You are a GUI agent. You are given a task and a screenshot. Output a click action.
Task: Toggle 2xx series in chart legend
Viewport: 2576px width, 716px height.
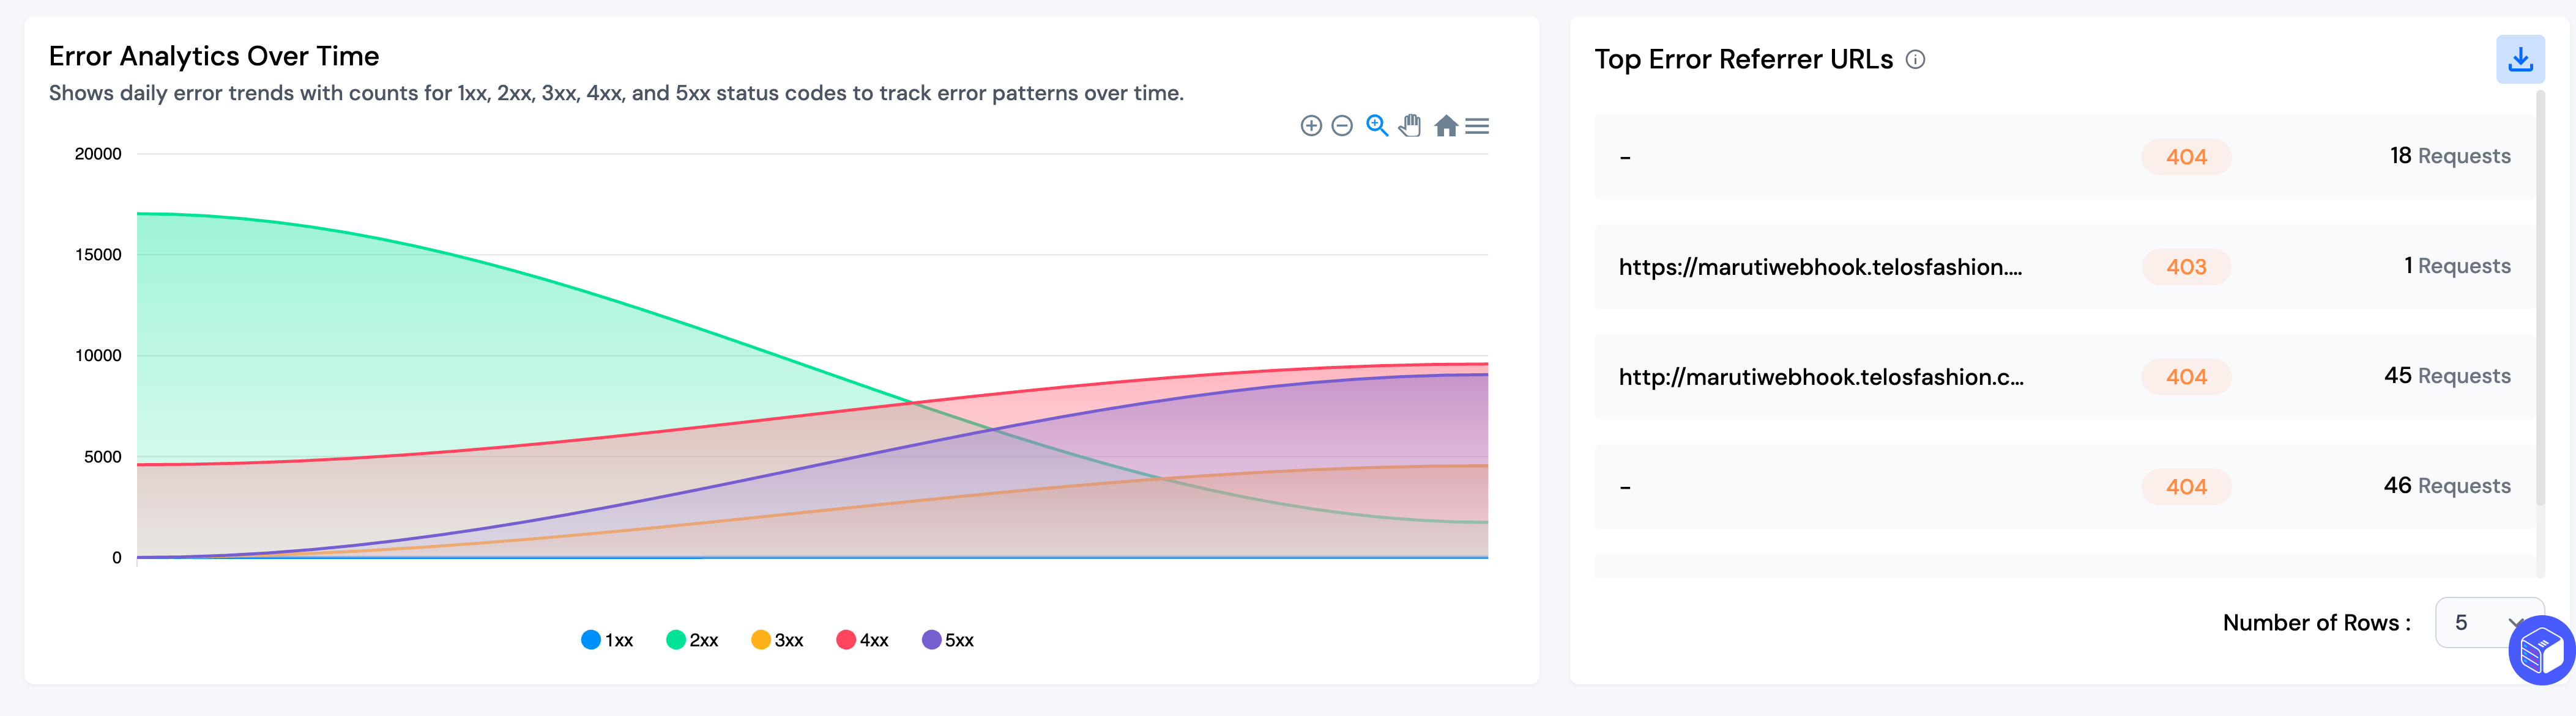click(692, 640)
